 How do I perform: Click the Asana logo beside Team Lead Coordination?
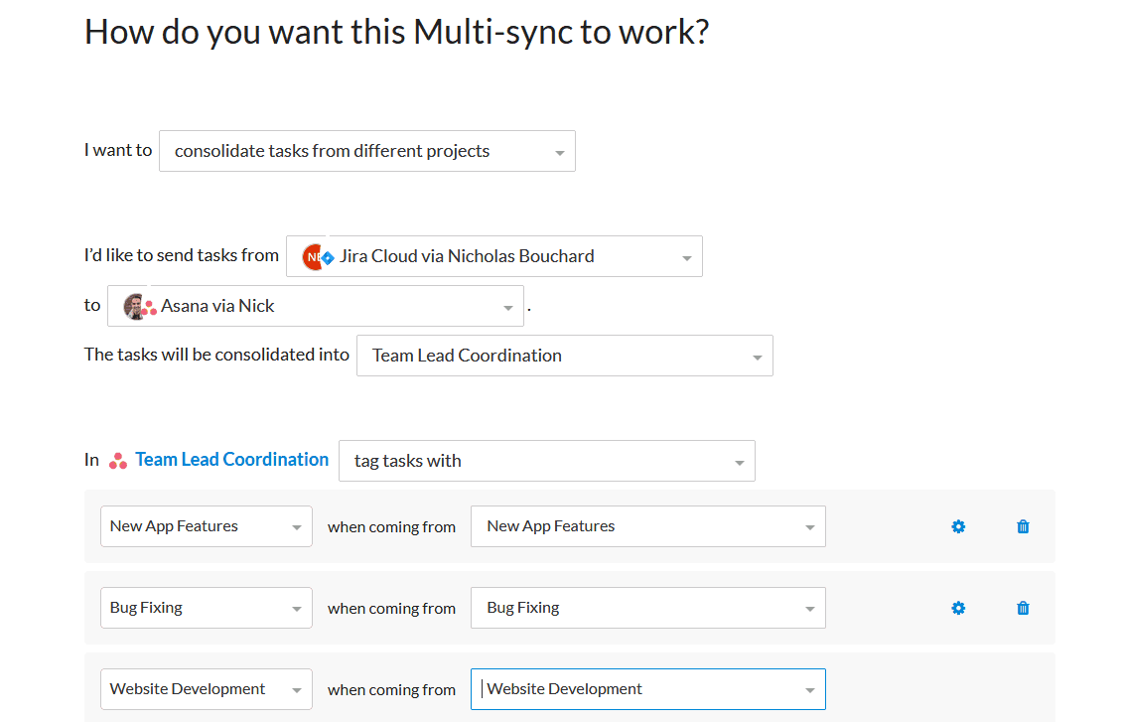118,461
